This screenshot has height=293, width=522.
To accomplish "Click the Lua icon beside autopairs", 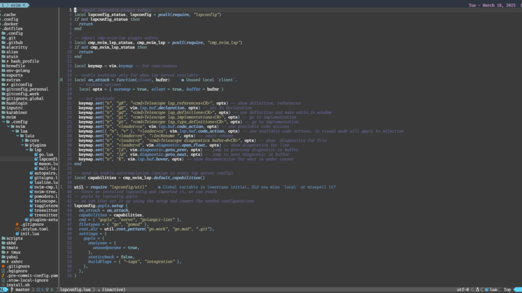I will pyautogui.click(x=31, y=173).
